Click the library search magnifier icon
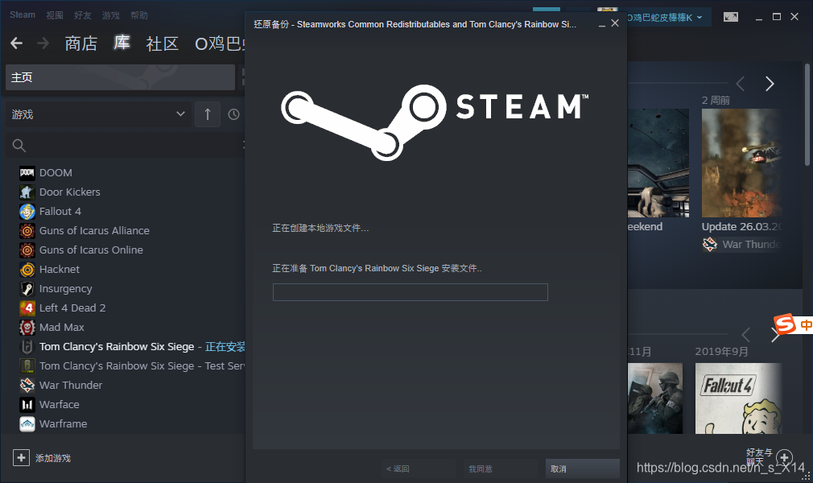813x483 pixels. 19,146
